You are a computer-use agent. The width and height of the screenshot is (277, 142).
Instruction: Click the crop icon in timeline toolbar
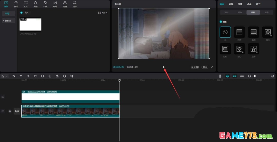pos(72,76)
